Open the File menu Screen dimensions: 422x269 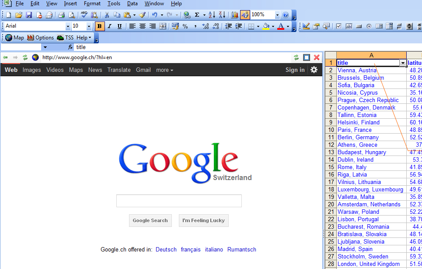tap(20, 4)
